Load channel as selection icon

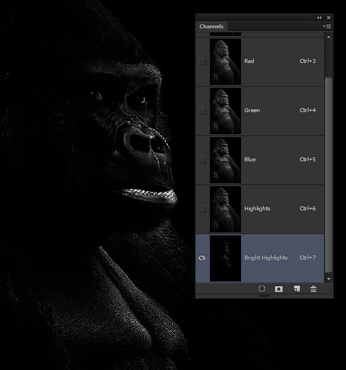pyautogui.click(x=262, y=289)
